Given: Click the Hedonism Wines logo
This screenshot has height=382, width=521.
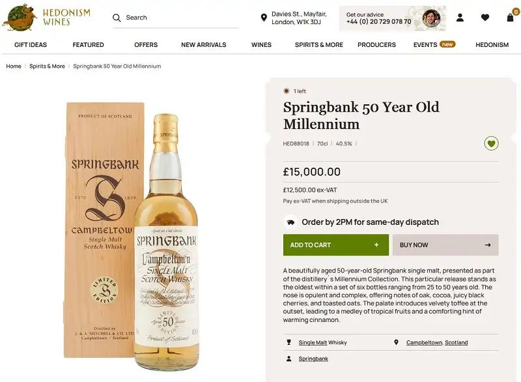Looking at the screenshot, I should point(39,18).
